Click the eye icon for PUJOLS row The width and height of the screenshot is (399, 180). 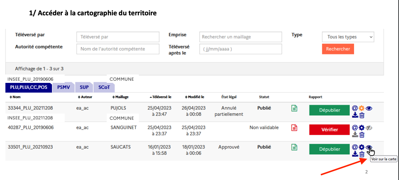(369, 108)
